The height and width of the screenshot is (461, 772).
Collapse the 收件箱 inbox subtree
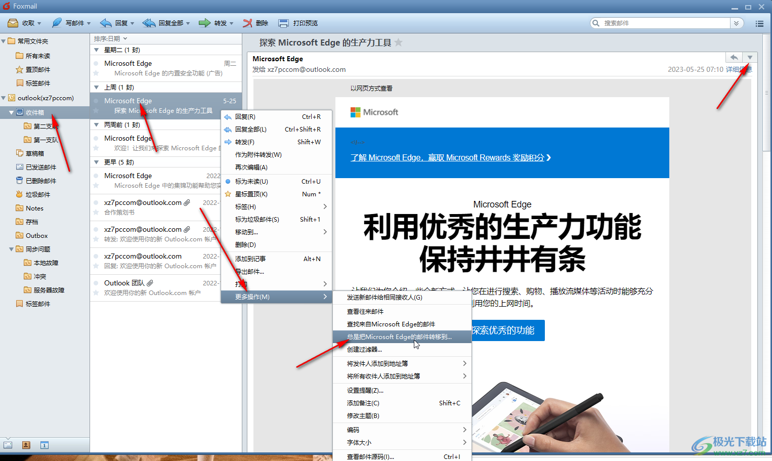click(x=11, y=112)
